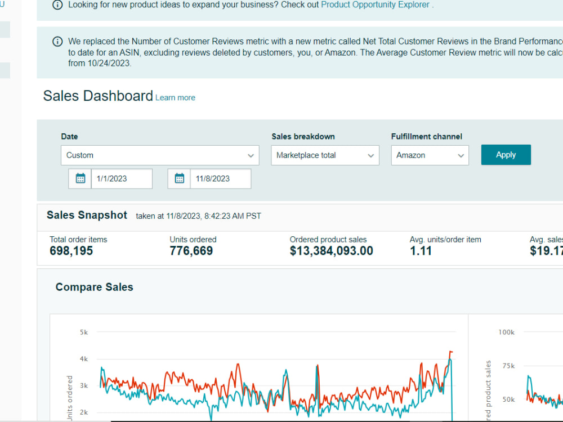Click the 1/1/2023 start date field
Image resolution: width=563 pixels, height=422 pixels.
pos(122,178)
